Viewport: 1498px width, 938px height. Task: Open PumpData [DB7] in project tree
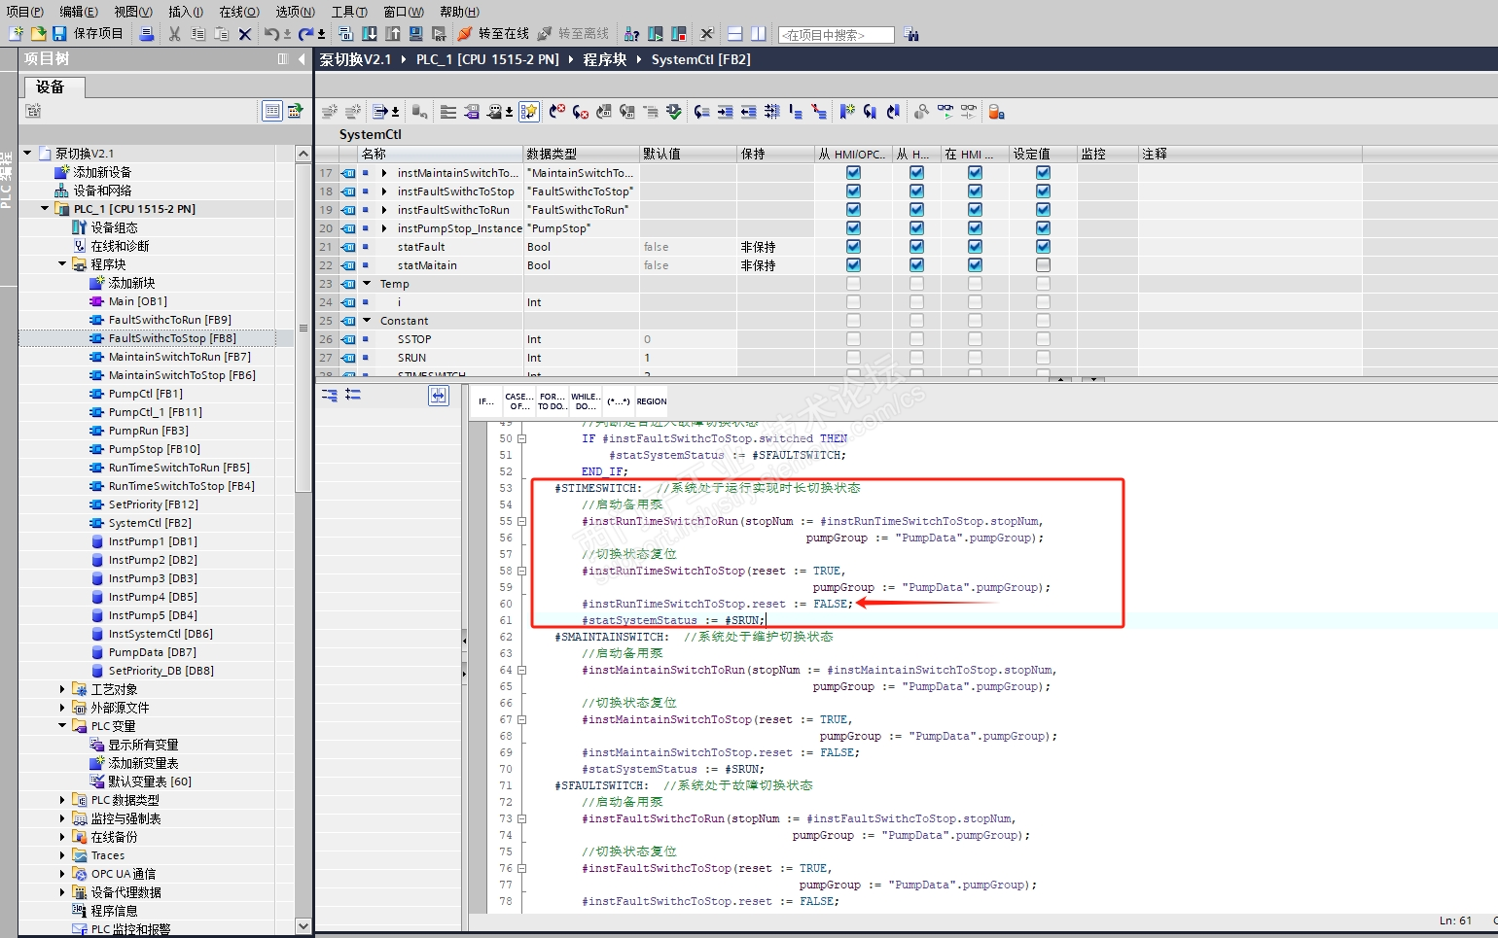pyautogui.click(x=152, y=652)
